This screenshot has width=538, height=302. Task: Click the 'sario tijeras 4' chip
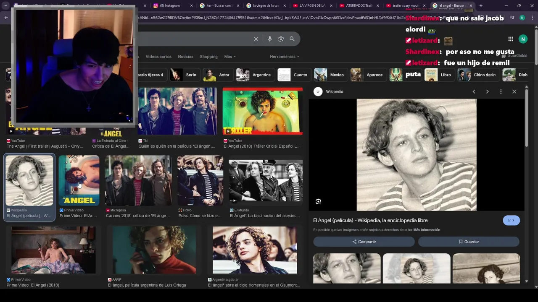(x=151, y=75)
